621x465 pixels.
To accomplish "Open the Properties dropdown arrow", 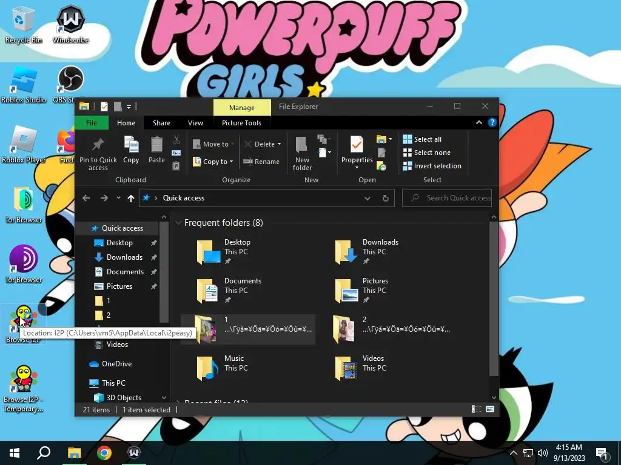I will click(357, 168).
